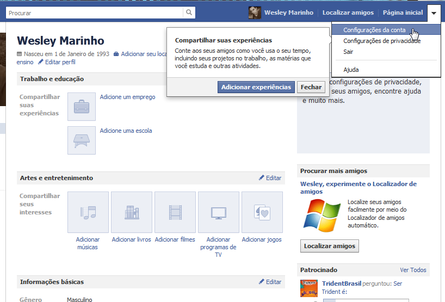Click the film strip movies tile

point(175,212)
